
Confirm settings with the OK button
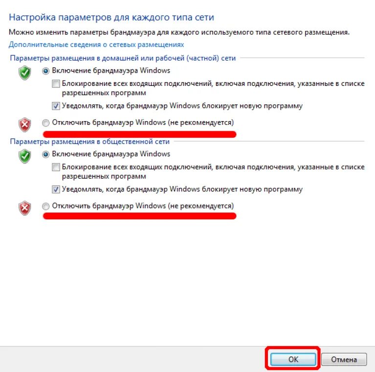293,359
